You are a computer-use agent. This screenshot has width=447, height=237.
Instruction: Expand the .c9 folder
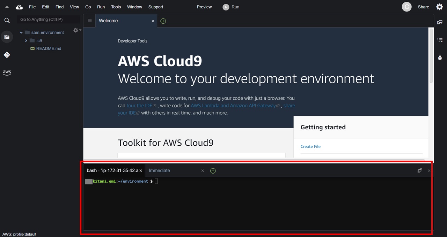pos(26,40)
